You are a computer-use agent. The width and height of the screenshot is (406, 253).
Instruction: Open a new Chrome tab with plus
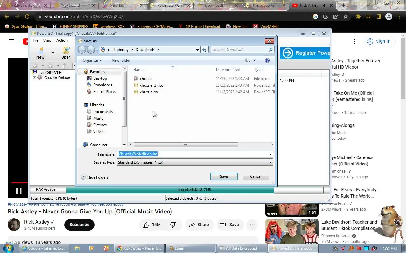343,5
